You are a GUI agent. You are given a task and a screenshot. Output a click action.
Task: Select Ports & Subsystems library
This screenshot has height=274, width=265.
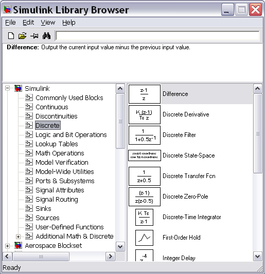[x=65, y=181]
